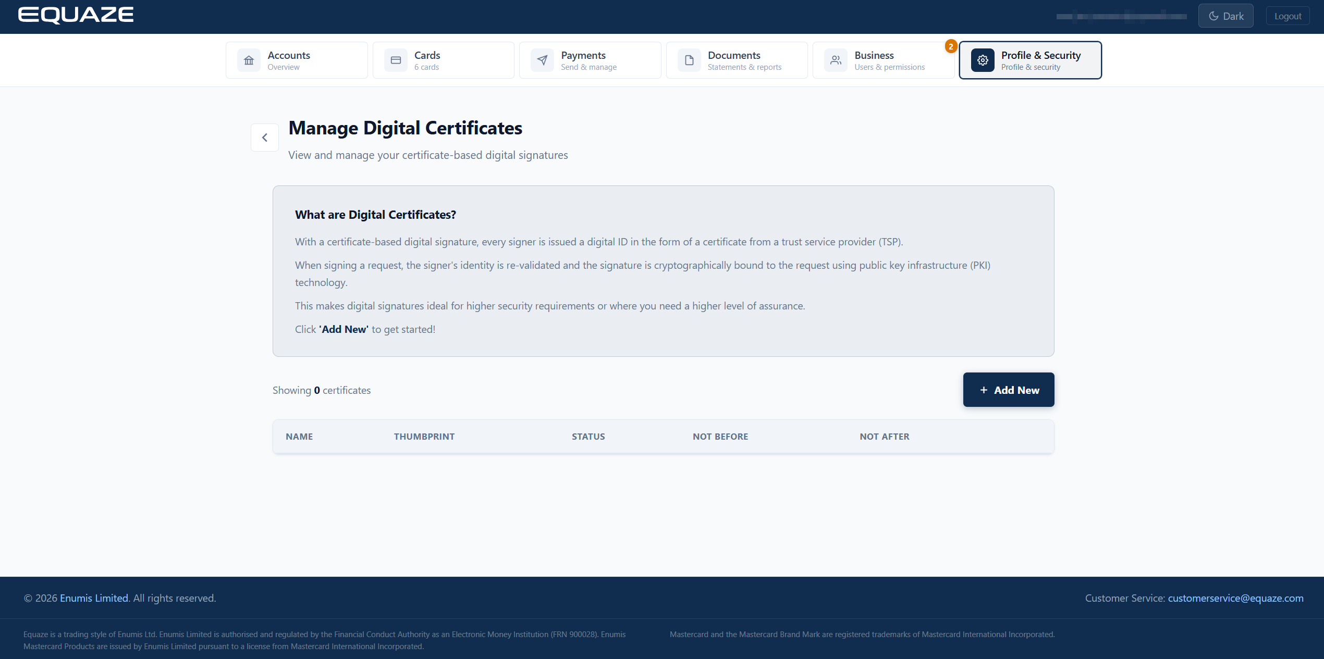The width and height of the screenshot is (1324, 659).
Task: Toggle Dark mode
Action: click(1225, 16)
